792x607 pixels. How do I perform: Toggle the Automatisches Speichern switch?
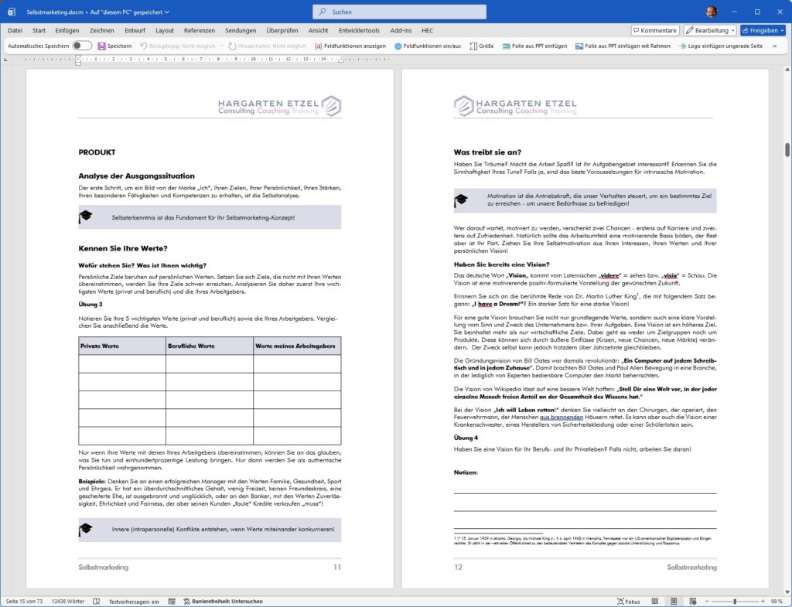click(x=82, y=46)
